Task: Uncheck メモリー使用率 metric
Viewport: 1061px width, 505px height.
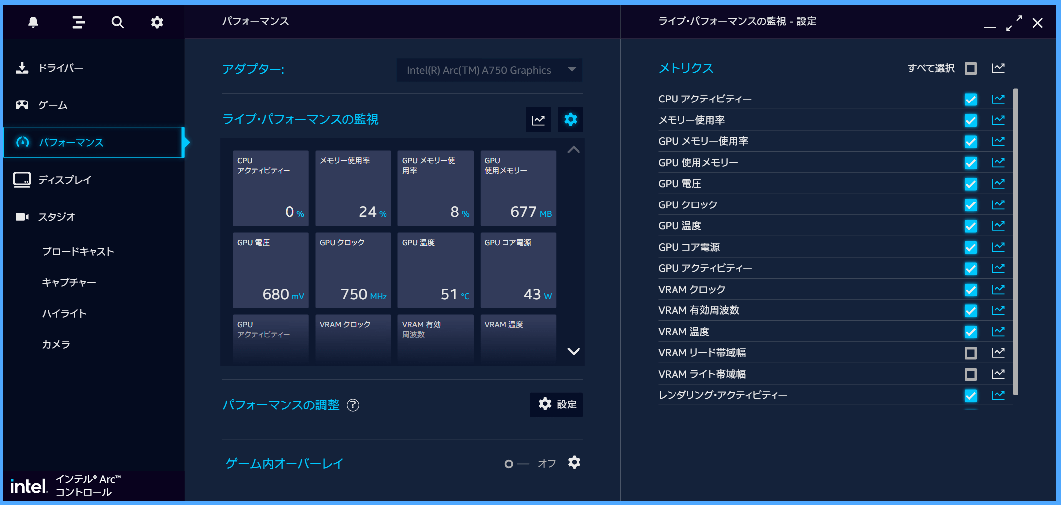Action: [x=971, y=120]
